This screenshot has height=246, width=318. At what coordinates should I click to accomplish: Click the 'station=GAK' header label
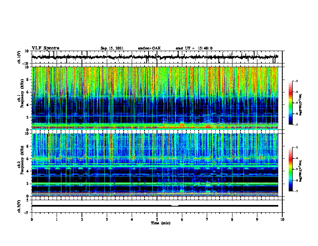click(x=149, y=48)
